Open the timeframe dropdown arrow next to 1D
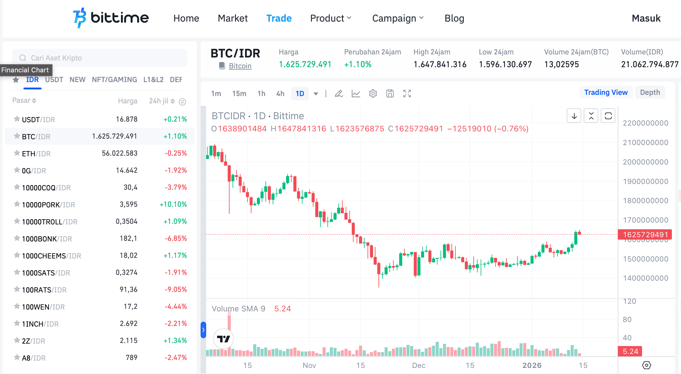Screen dimensions: 681x374 coord(316,94)
